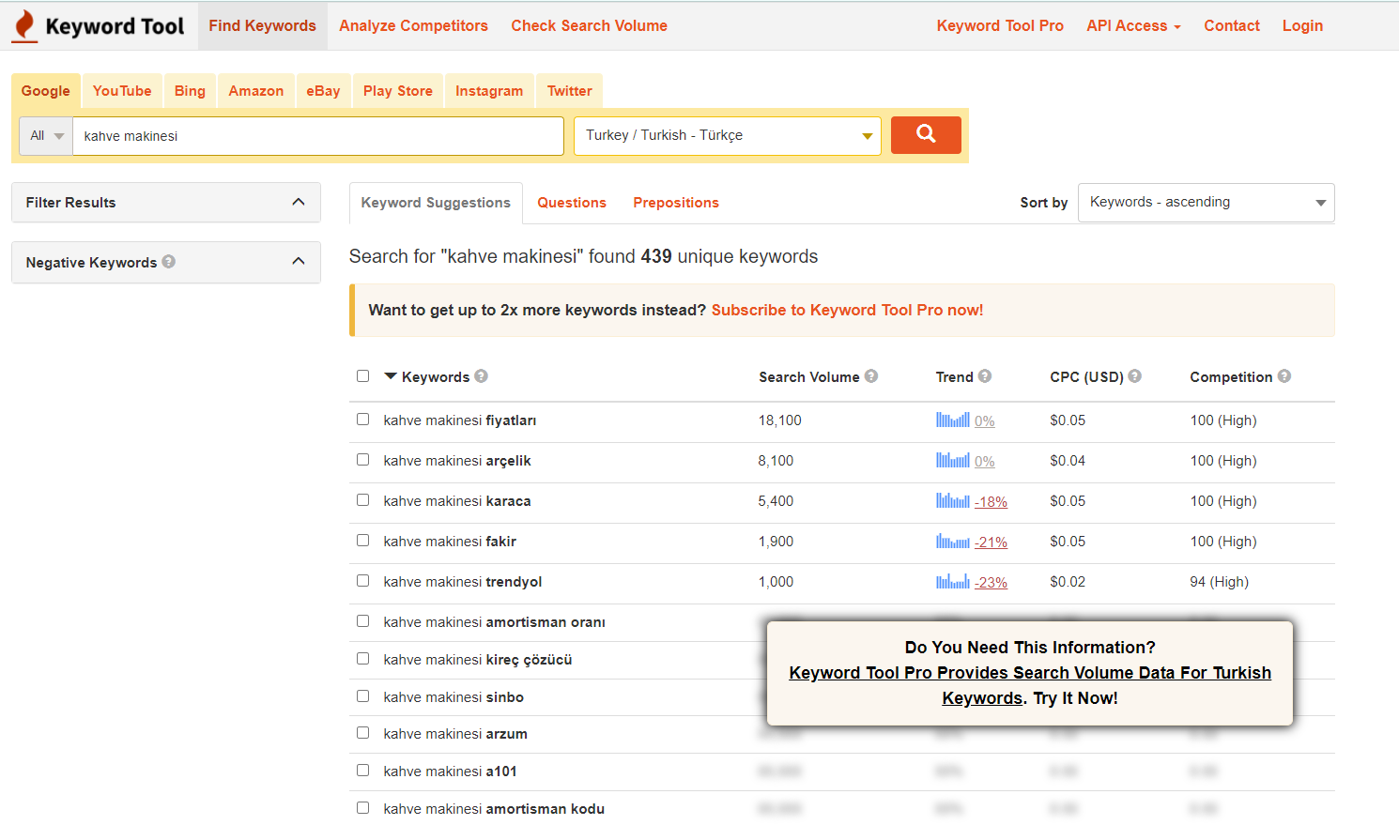
Task: Open the All search type dropdown
Action: tap(46, 136)
